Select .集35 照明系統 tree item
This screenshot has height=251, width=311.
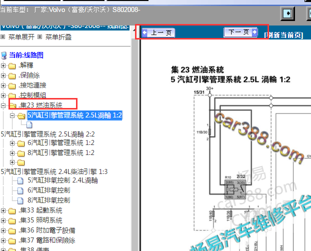(x=40, y=220)
